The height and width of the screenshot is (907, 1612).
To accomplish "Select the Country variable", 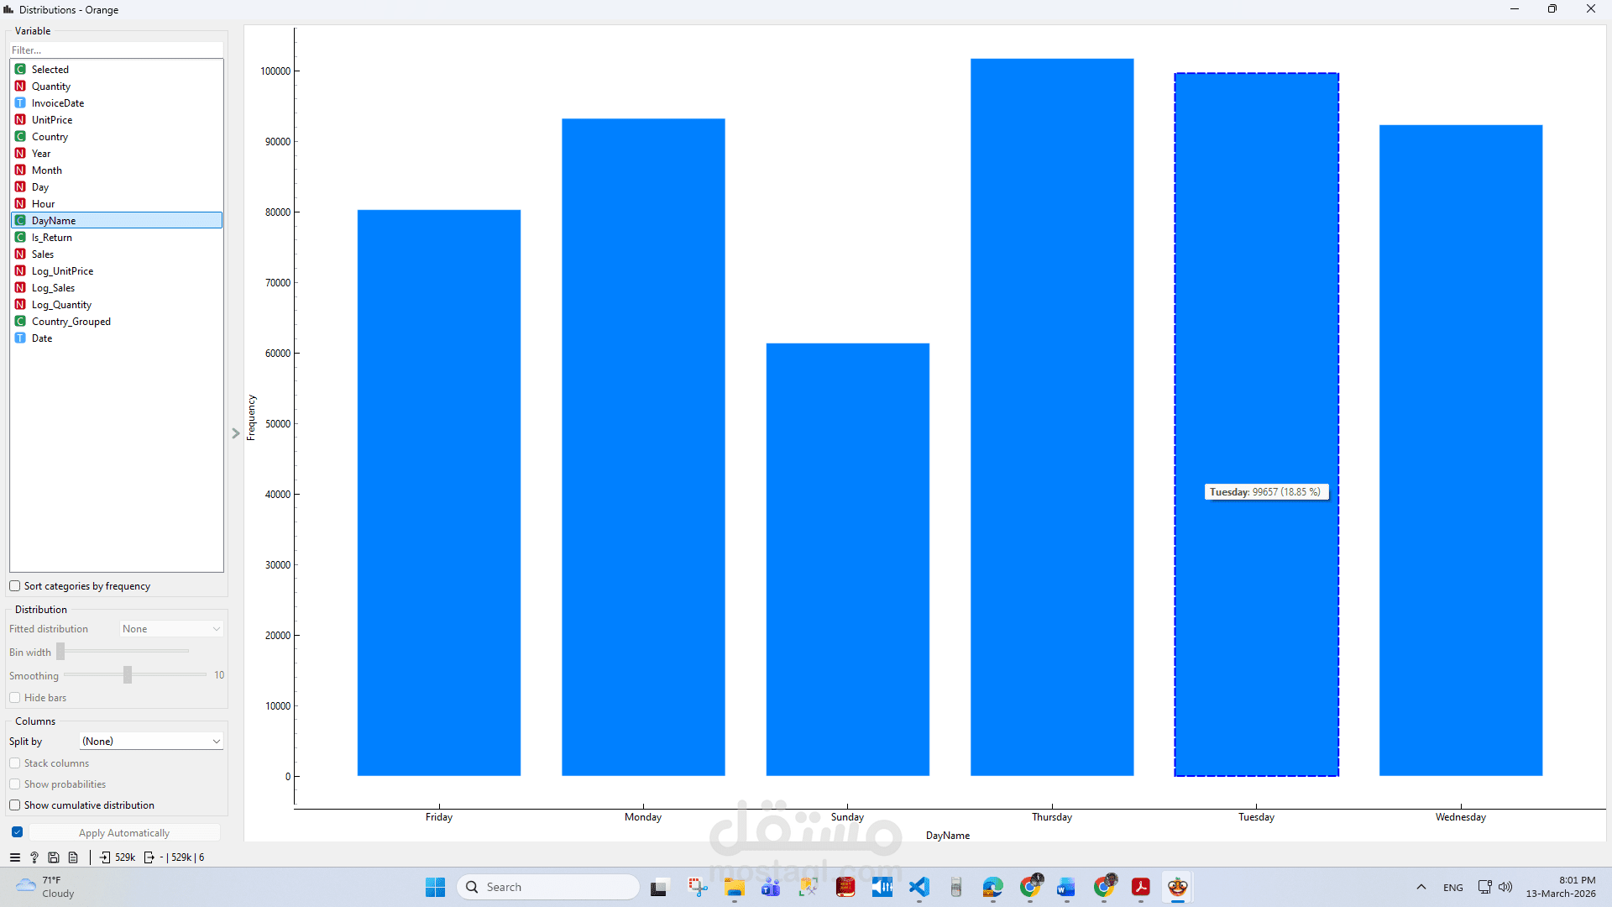I will coord(50,137).
